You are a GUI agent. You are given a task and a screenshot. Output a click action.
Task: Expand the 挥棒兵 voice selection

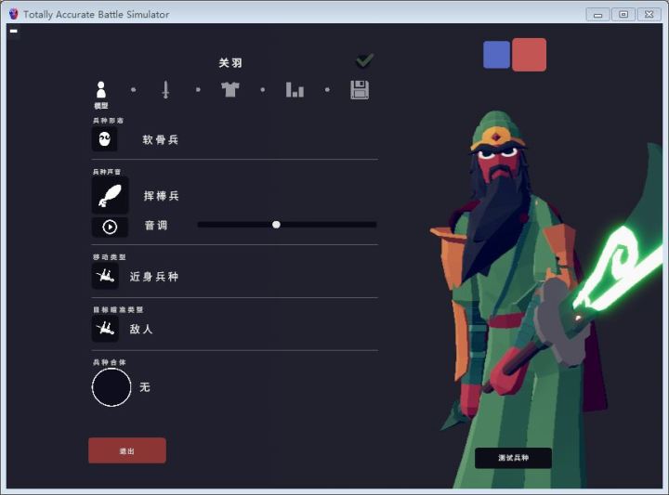coord(162,196)
